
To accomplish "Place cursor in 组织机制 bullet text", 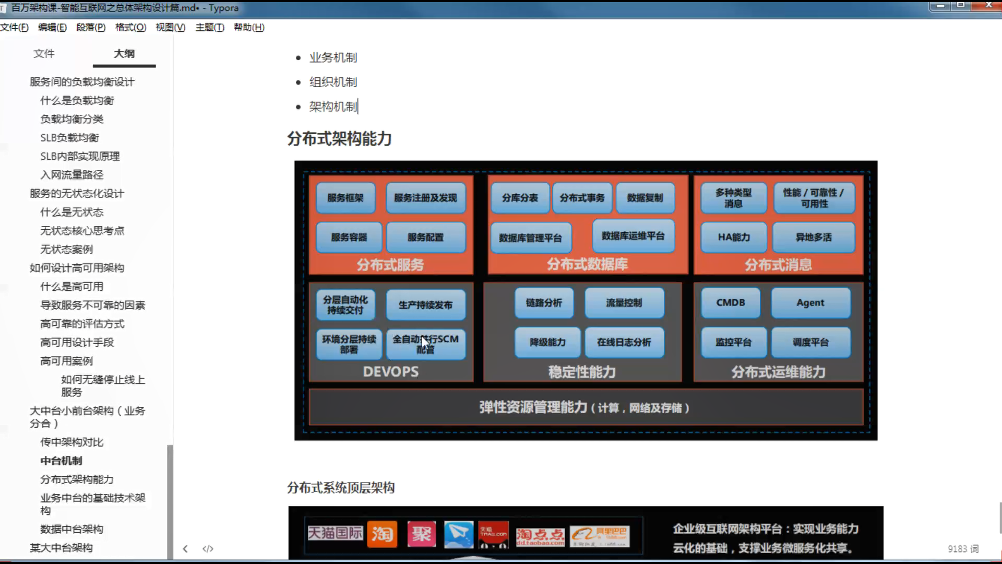I will 333,82.
